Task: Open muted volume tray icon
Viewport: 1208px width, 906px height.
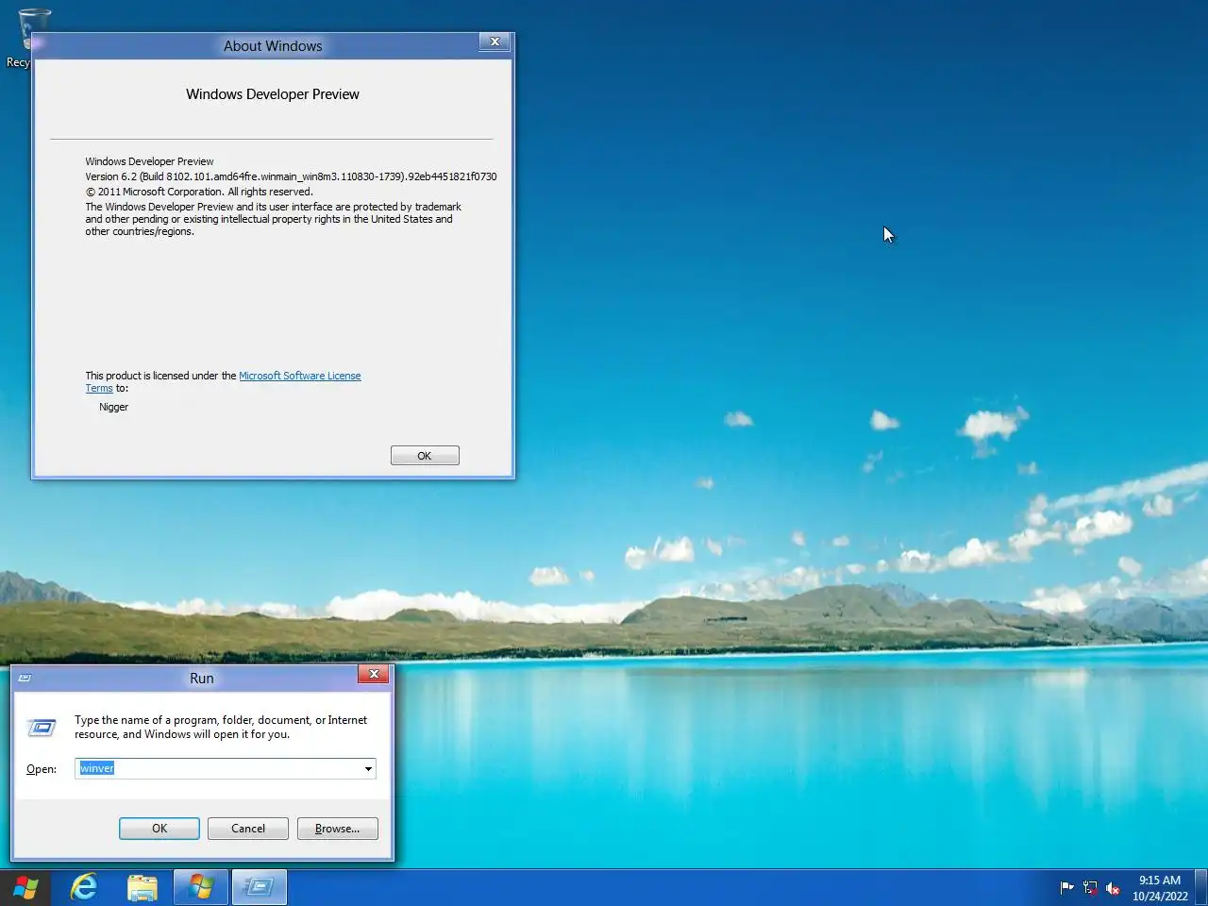Action: point(1113,887)
